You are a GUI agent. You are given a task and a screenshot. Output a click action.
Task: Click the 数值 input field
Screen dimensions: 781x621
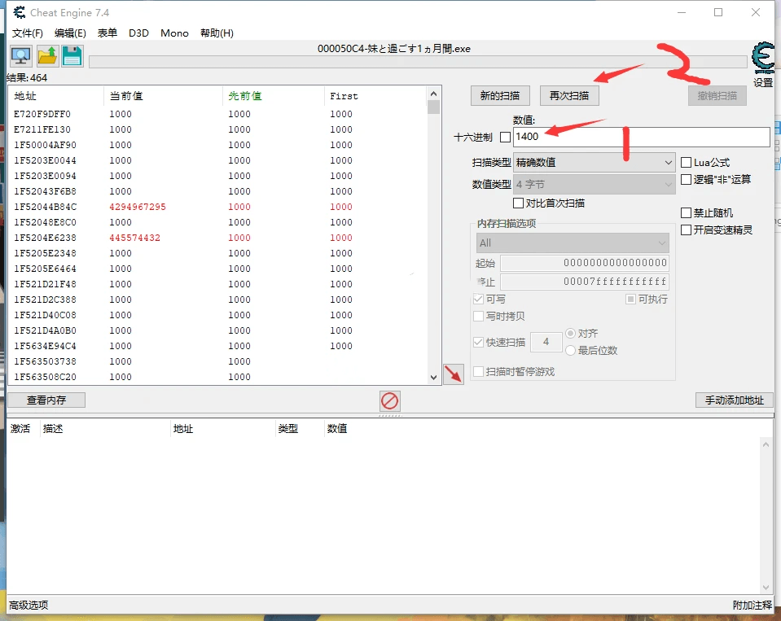(x=641, y=137)
